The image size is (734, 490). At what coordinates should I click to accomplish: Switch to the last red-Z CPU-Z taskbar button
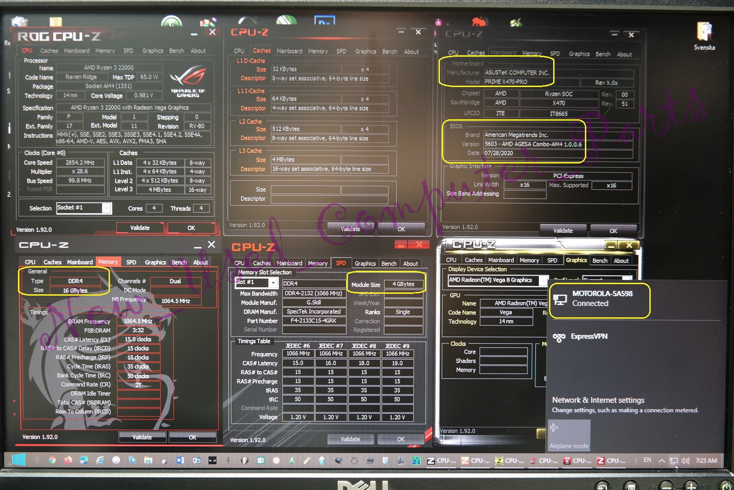point(612,461)
